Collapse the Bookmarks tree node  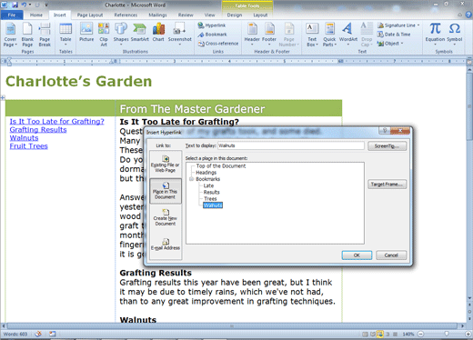point(191,179)
